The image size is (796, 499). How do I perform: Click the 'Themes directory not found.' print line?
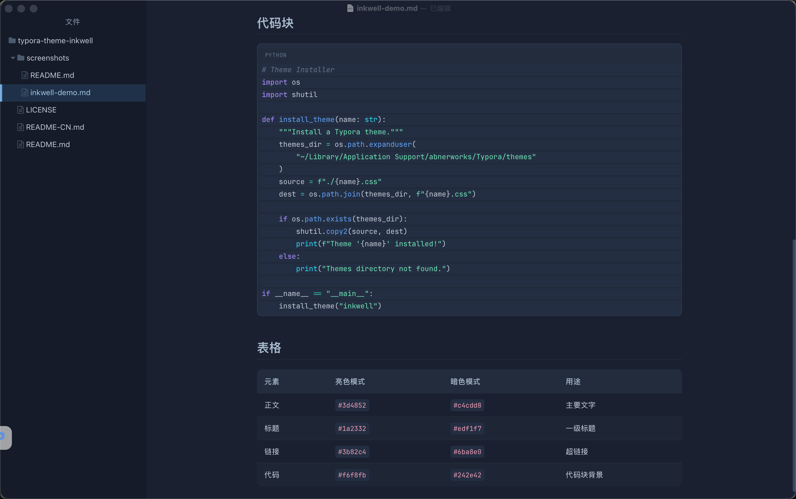(373, 269)
